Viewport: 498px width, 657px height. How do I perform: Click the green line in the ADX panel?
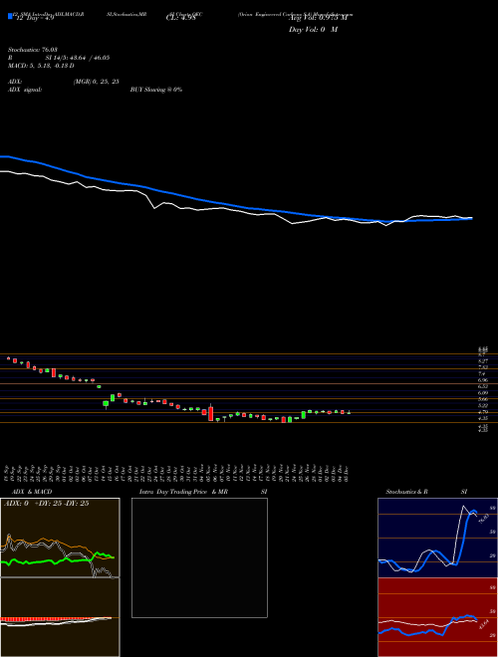coord(58,559)
